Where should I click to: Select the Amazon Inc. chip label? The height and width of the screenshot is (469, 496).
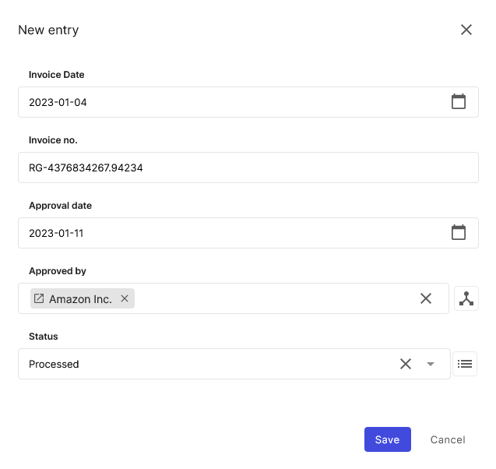[x=80, y=299]
